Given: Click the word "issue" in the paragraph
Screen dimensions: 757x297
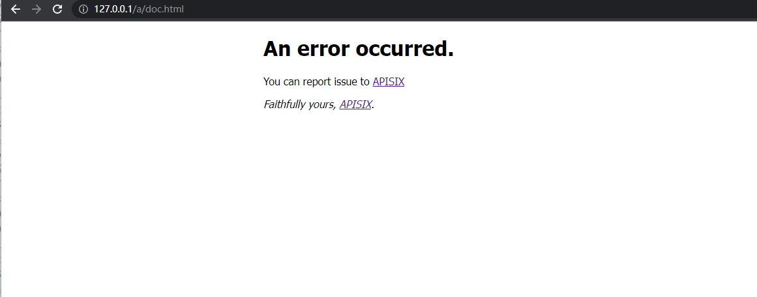Looking at the screenshot, I should point(345,82).
